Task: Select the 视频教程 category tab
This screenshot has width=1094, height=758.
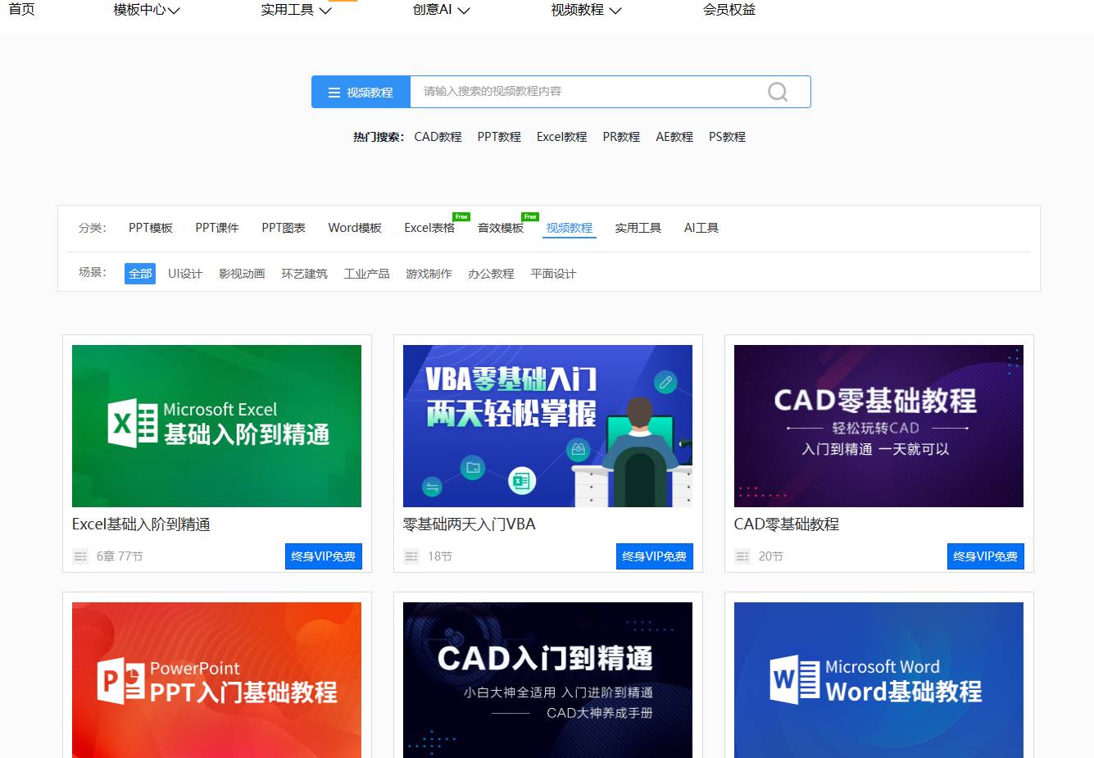Action: coord(570,228)
